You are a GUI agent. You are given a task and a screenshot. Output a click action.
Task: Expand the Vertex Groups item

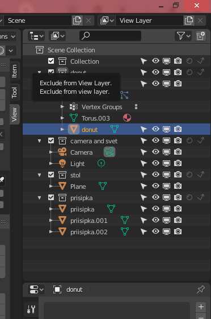[x=62, y=106]
